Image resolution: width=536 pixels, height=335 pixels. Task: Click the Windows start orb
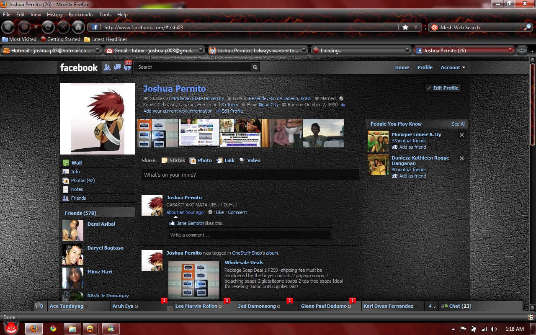pos(11,328)
